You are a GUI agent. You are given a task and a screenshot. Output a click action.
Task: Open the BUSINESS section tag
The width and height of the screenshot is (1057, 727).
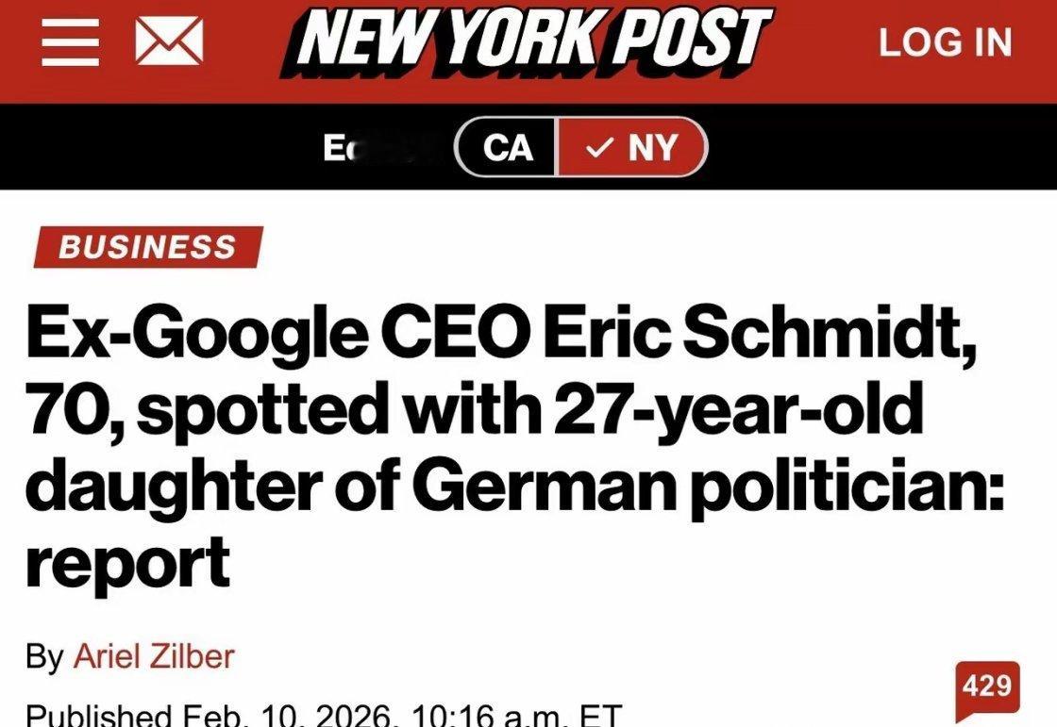(x=146, y=247)
